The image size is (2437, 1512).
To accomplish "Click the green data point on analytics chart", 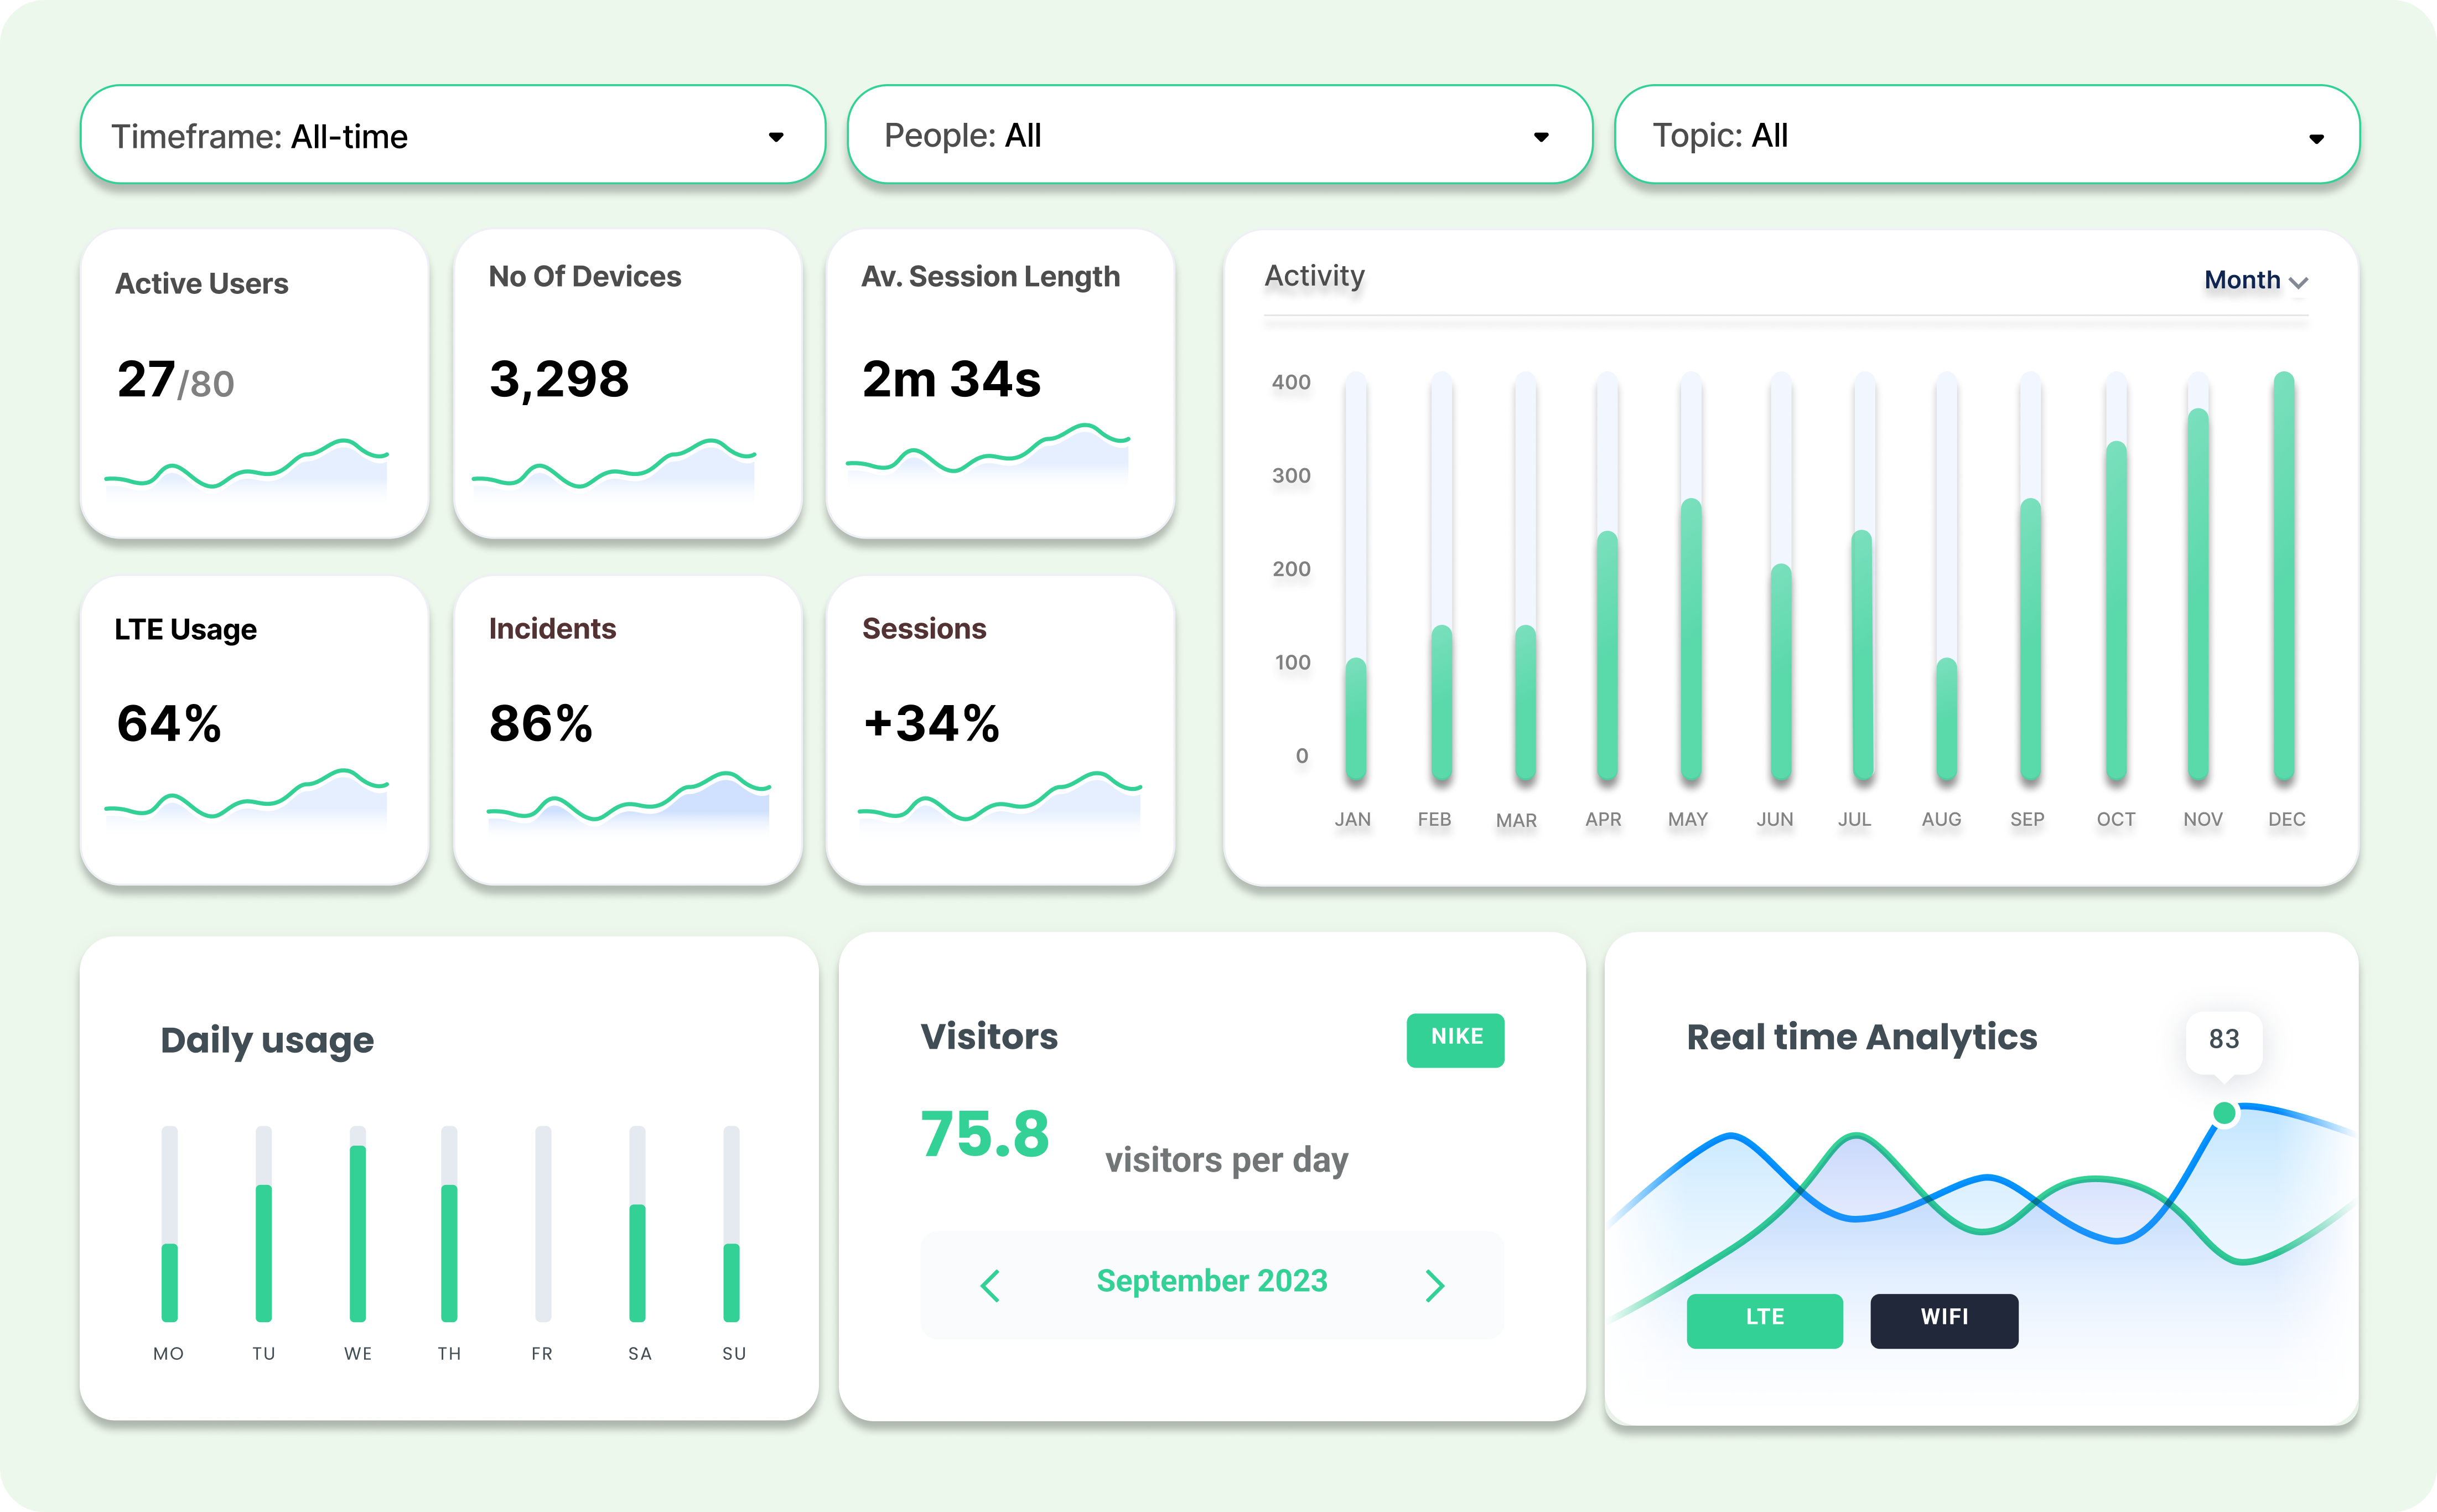I will pyautogui.click(x=2224, y=1113).
